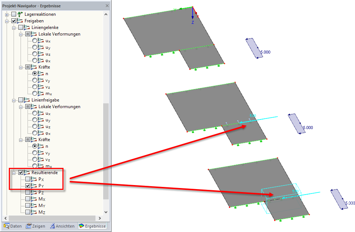355x232 pixels.
Task: Select the n radio under Linienfreigabe Kräfte
Action: point(35,146)
